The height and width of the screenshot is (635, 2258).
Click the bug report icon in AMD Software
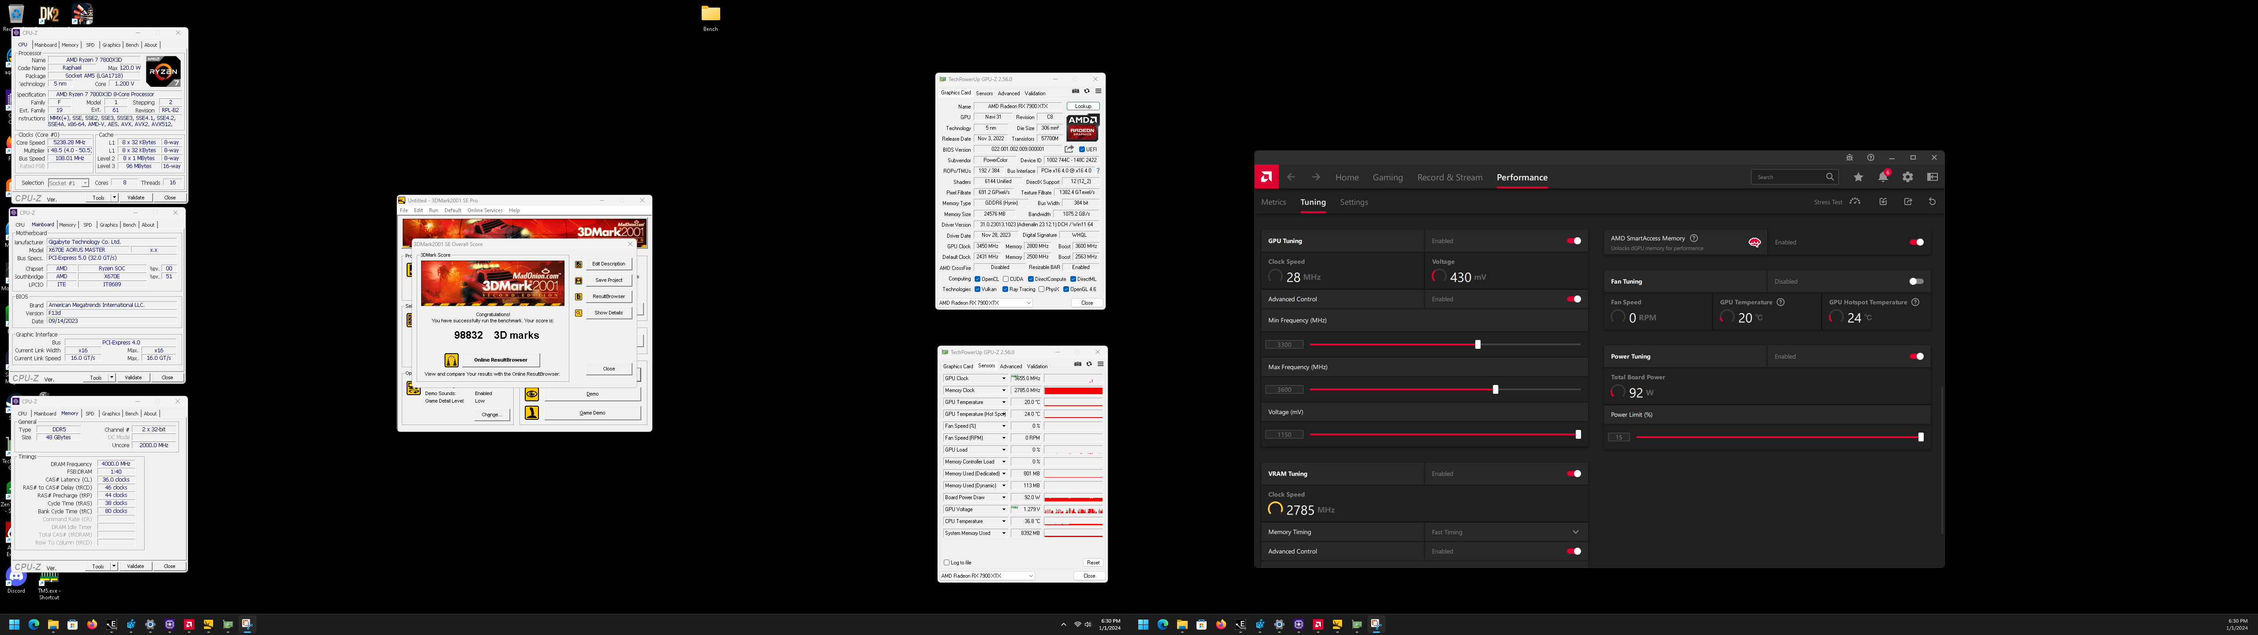[x=1850, y=158]
